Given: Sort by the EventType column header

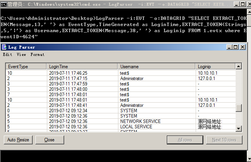Looking at the screenshot, I should coord(26,67).
